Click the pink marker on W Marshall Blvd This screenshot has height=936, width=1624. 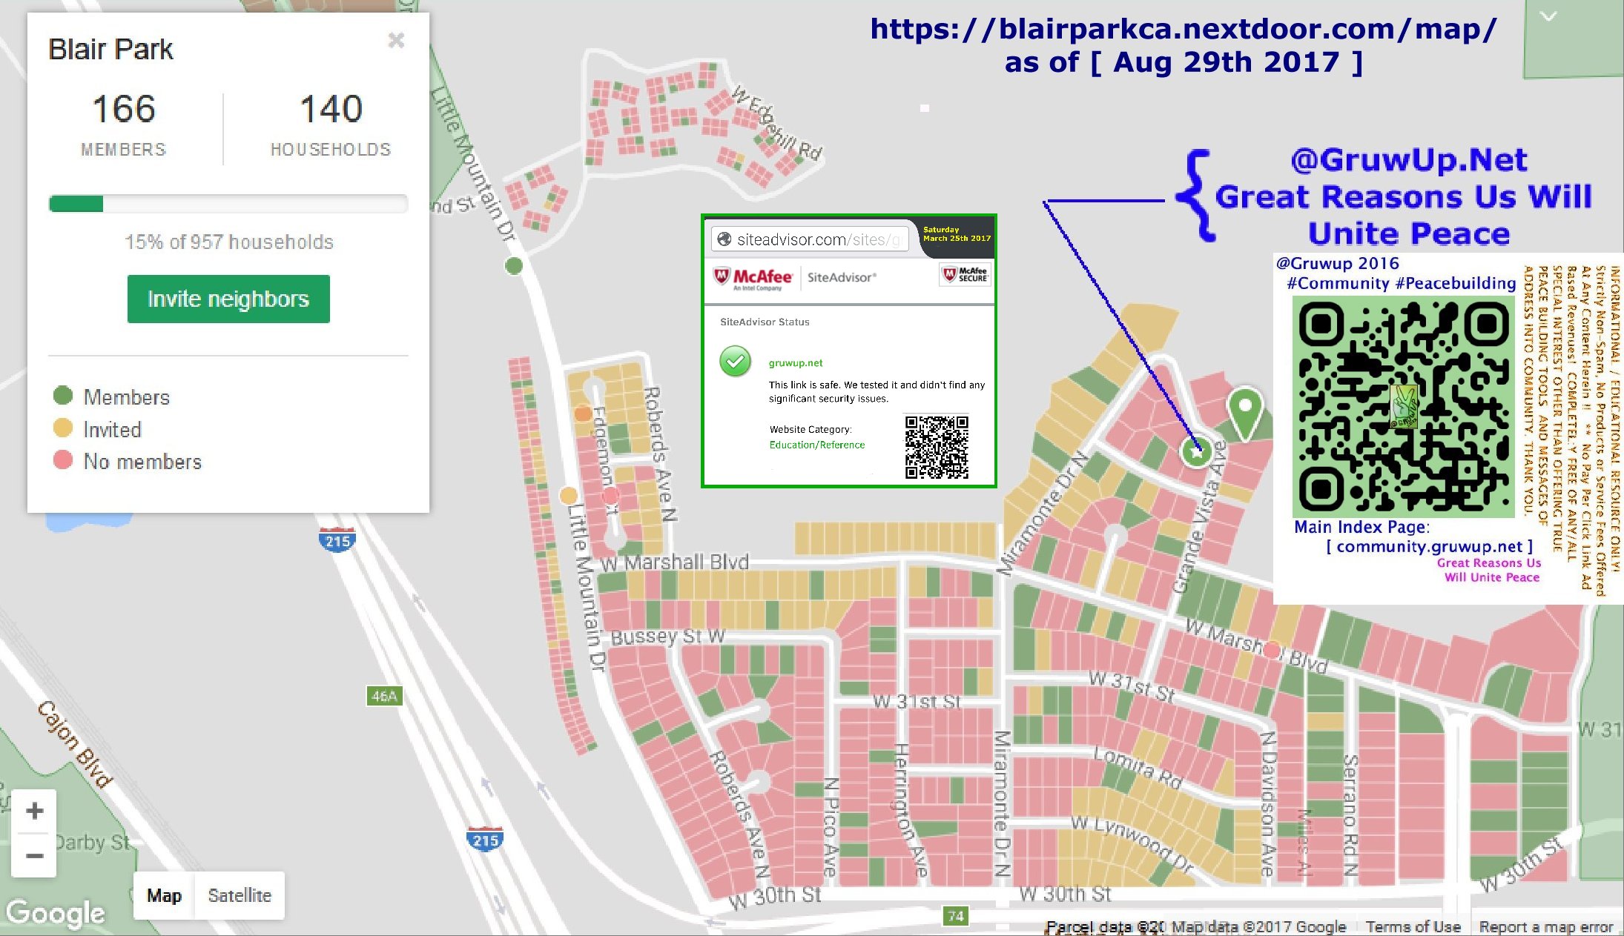pyautogui.click(x=1273, y=651)
